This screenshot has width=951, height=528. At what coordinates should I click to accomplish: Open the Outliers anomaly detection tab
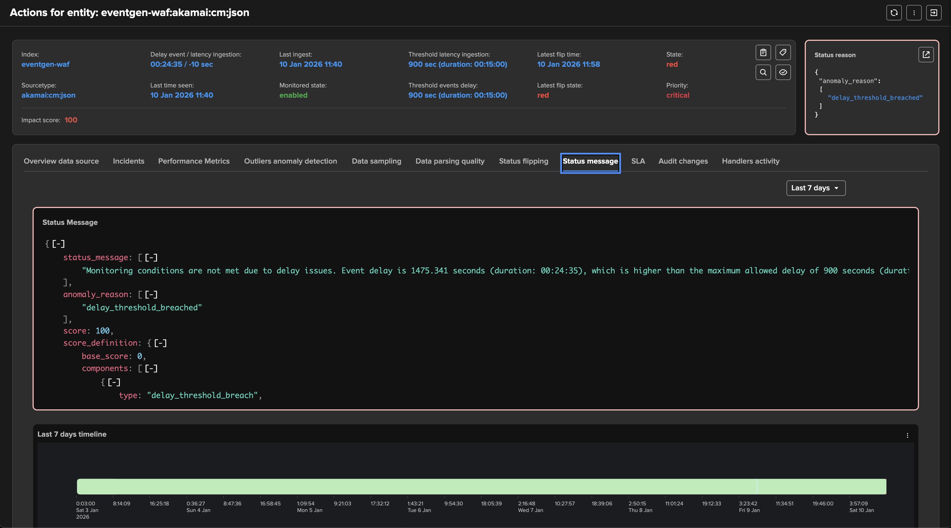pyautogui.click(x=290, y=161)
